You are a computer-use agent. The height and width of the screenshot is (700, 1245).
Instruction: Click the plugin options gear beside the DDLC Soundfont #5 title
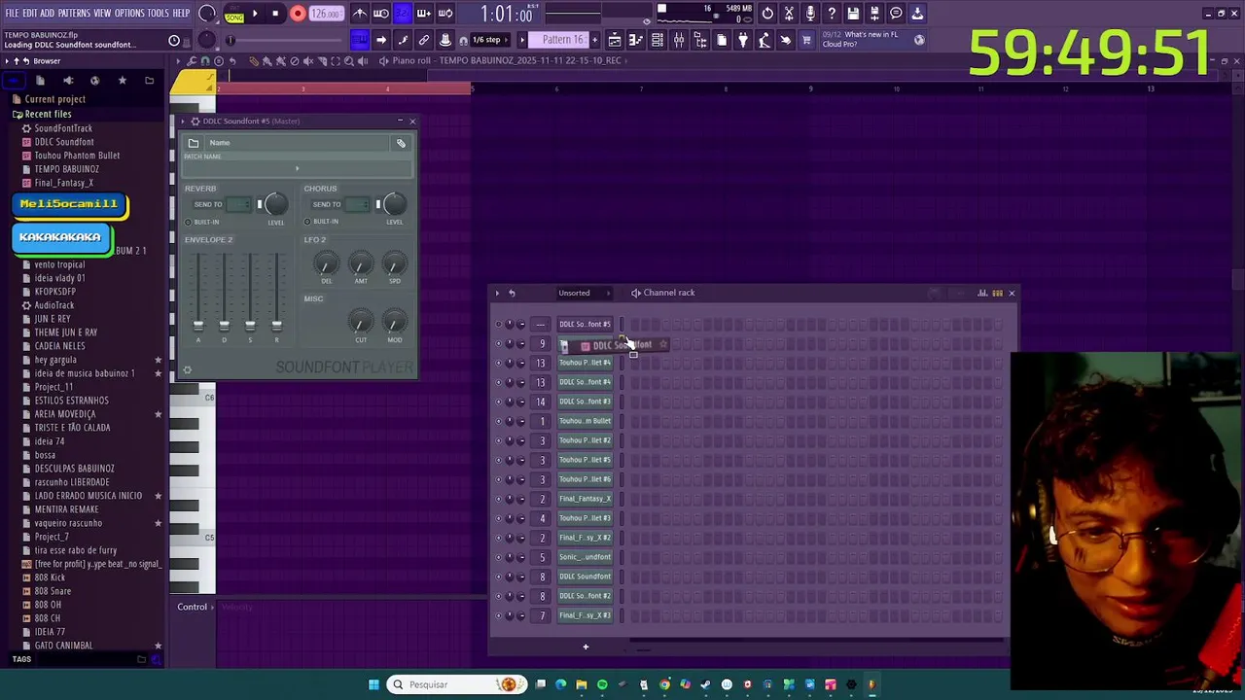[x=195, y=122]
